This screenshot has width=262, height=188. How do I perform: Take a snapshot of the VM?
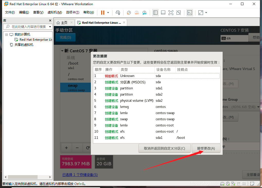pyautogui.click(x=129, y=13)
